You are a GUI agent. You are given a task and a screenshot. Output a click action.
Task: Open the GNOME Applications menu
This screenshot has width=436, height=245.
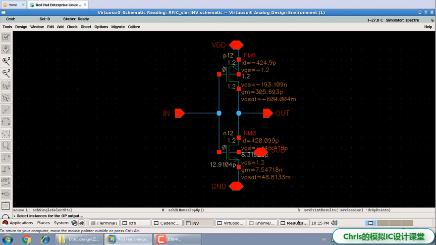coord(18,223)
